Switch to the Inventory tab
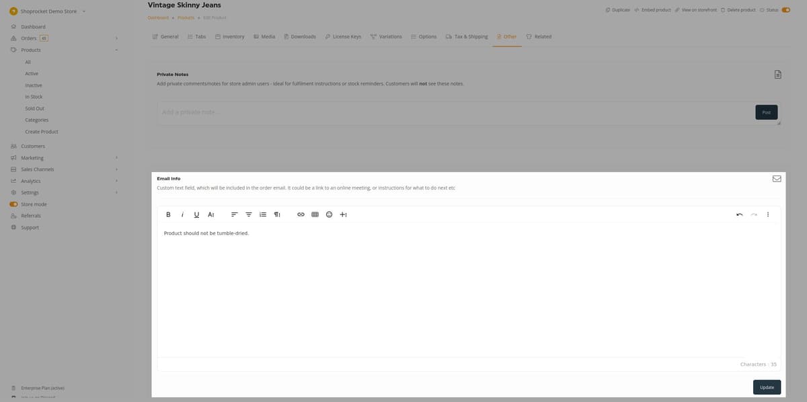This screenshot has height=402, width=807. tap(229, 36)
